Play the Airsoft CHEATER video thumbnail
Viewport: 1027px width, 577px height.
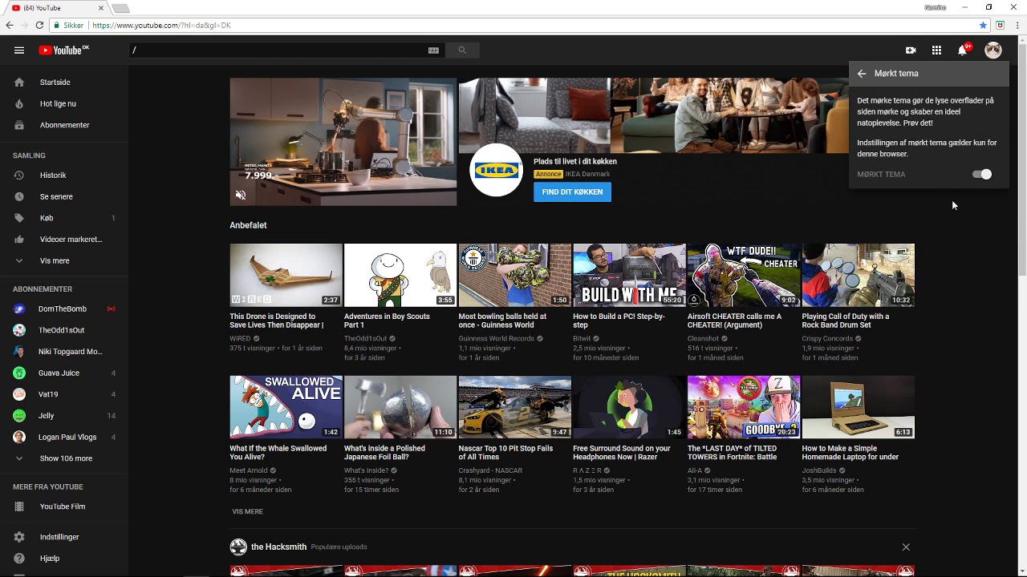[x=744, y=276]
